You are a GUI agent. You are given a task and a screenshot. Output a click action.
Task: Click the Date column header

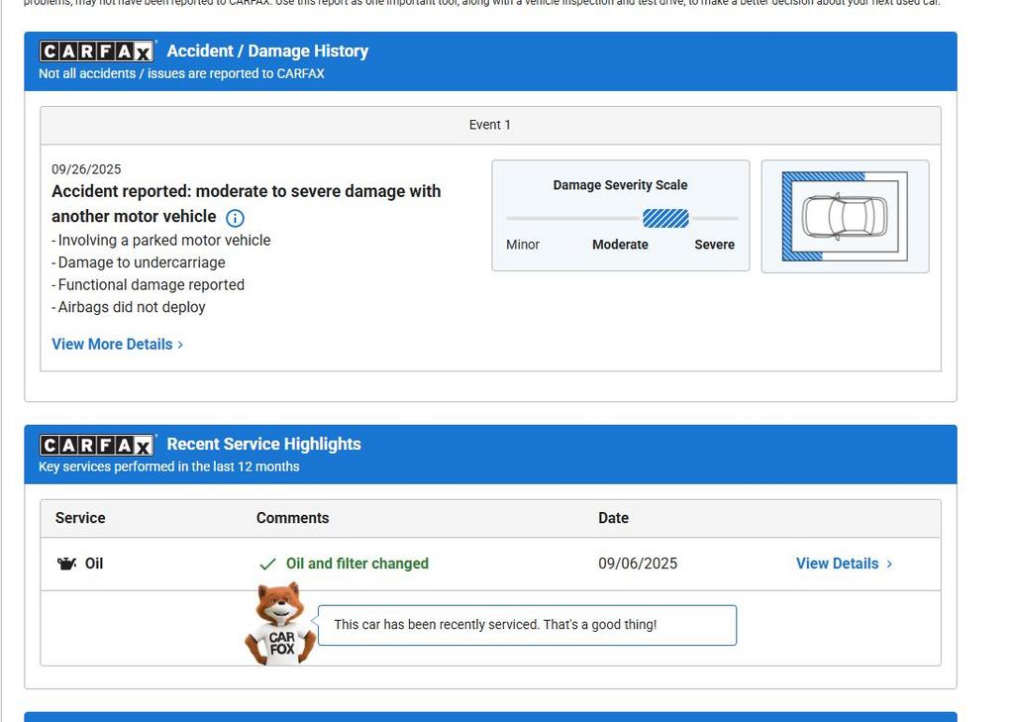coord(613,518)
